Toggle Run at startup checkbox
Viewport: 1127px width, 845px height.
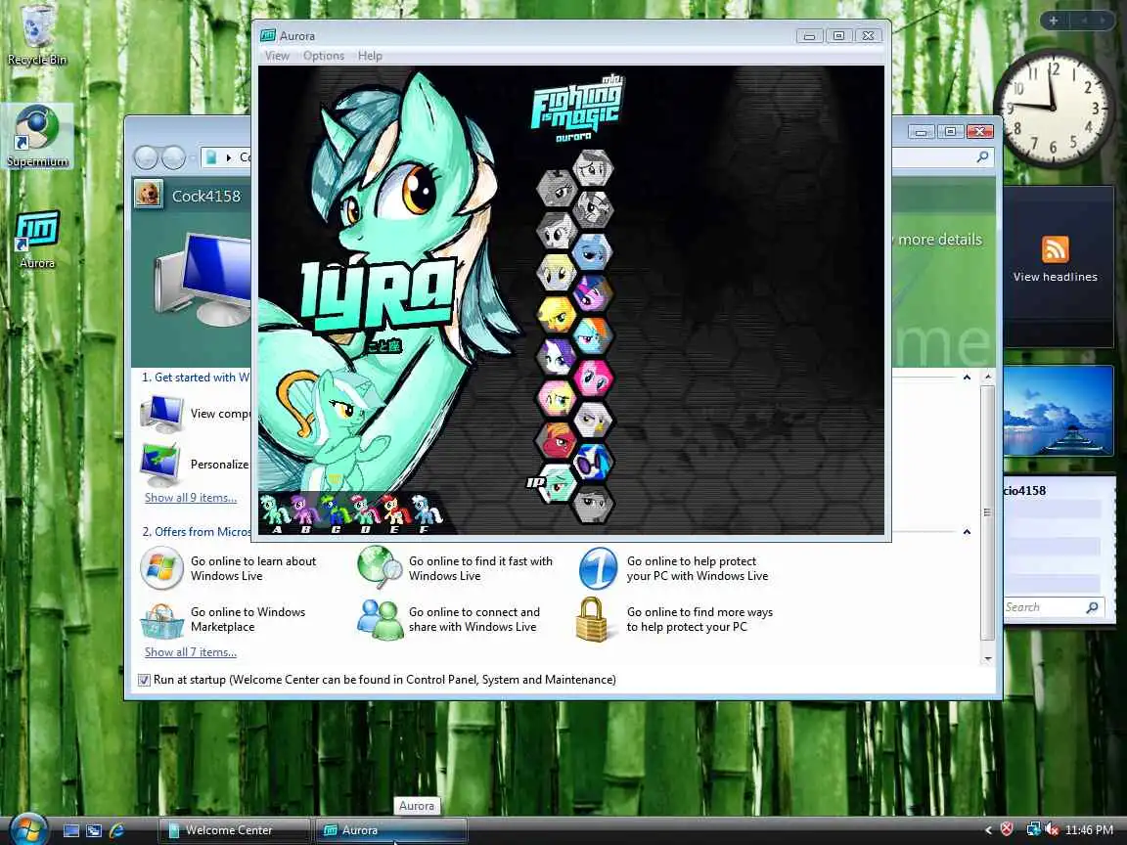click(144, 680)
